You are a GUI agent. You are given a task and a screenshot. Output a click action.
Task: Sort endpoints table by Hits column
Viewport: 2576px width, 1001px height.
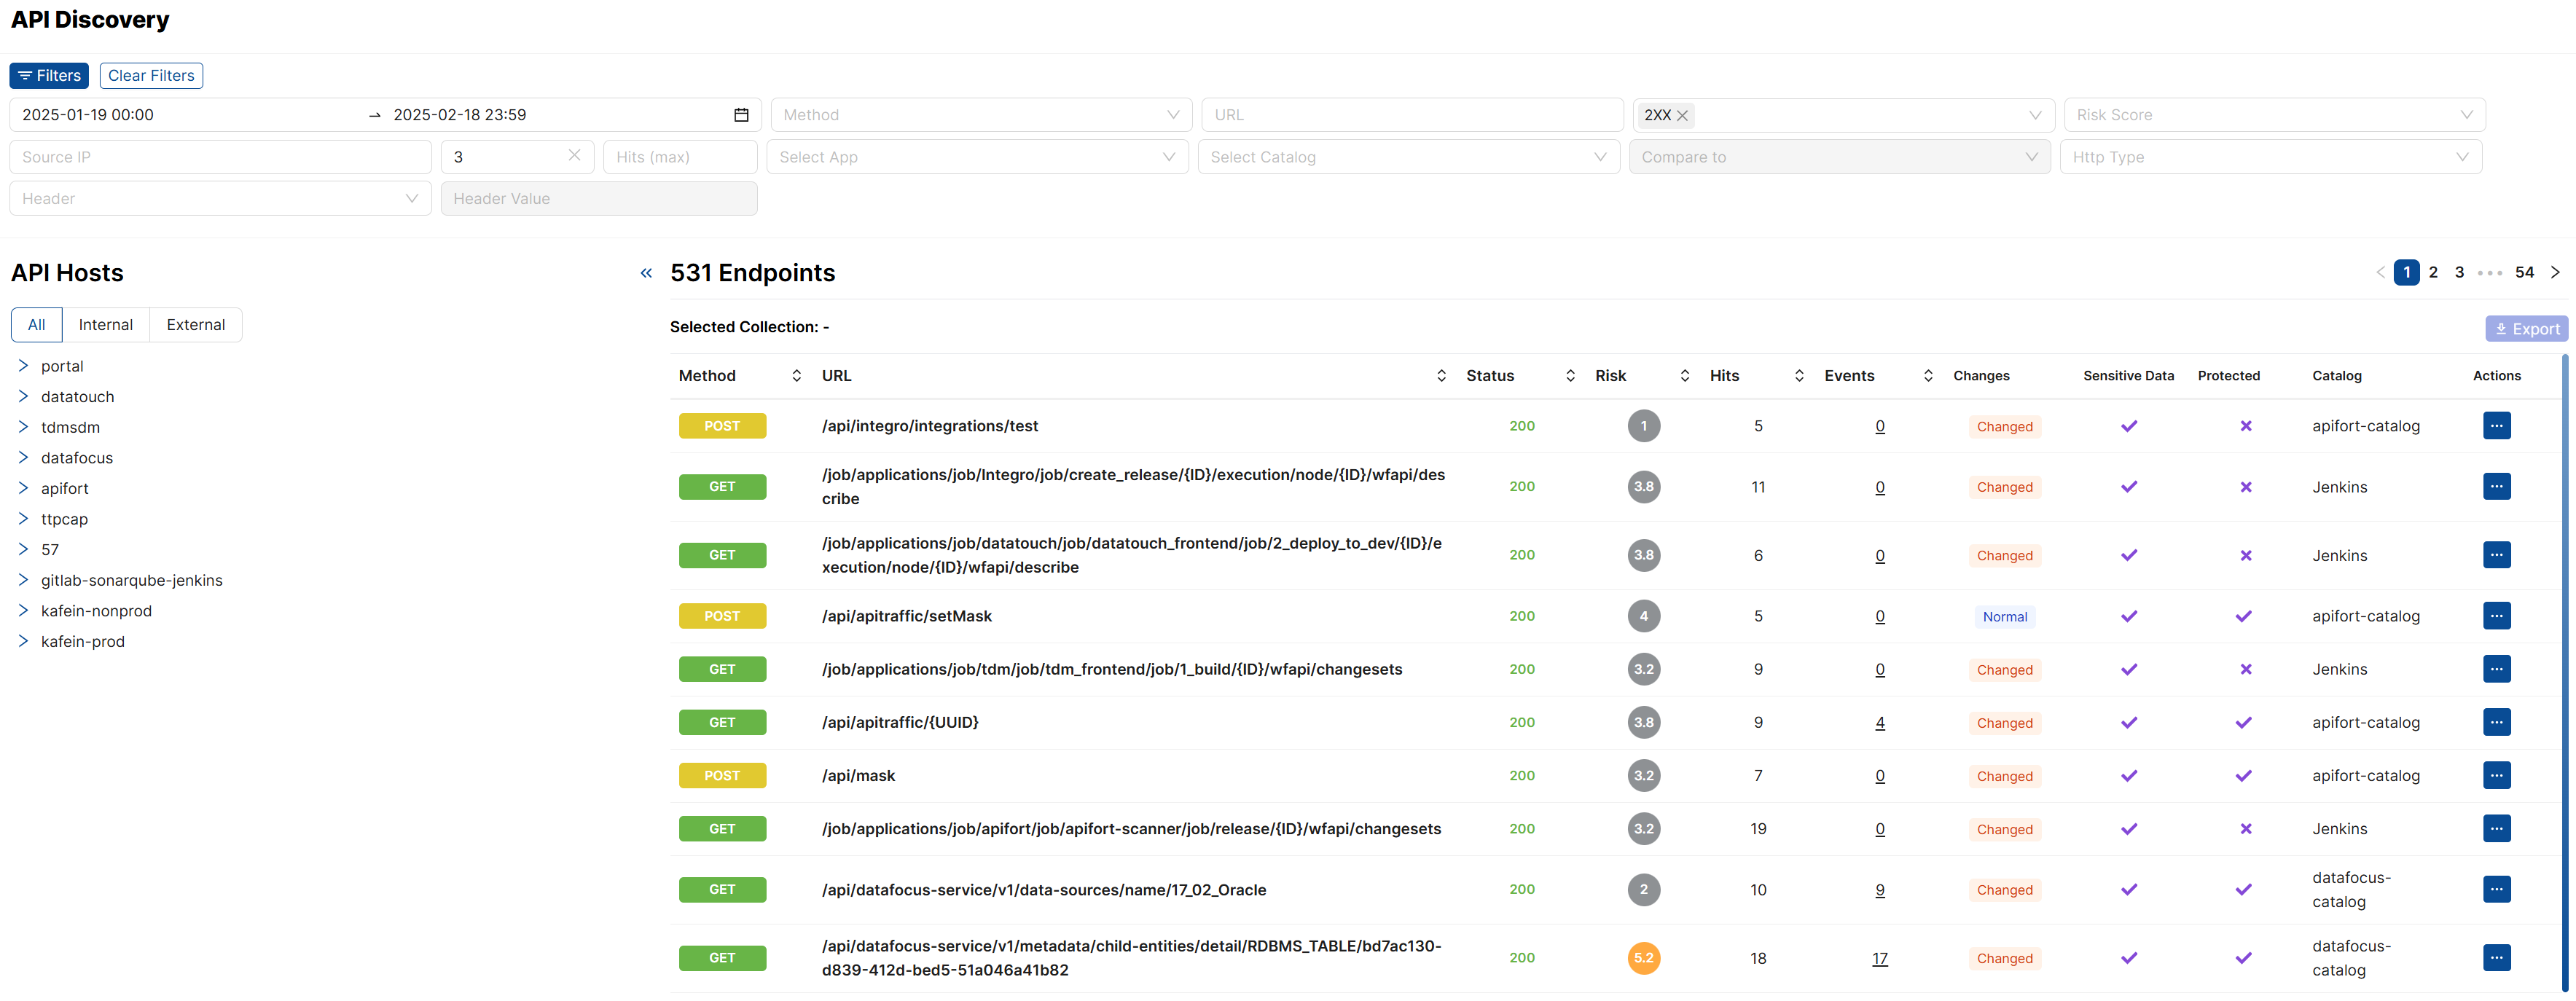click(x=1799, y=376)
